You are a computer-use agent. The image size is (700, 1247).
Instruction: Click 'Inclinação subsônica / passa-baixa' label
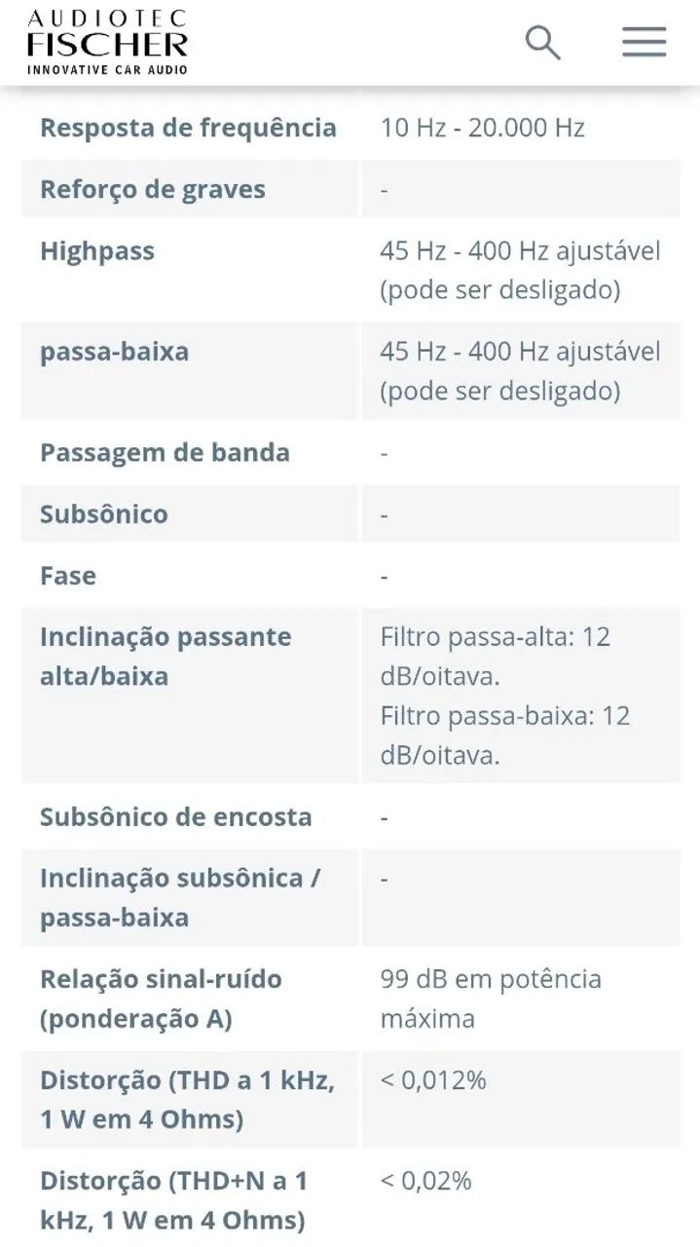point(180,897)
